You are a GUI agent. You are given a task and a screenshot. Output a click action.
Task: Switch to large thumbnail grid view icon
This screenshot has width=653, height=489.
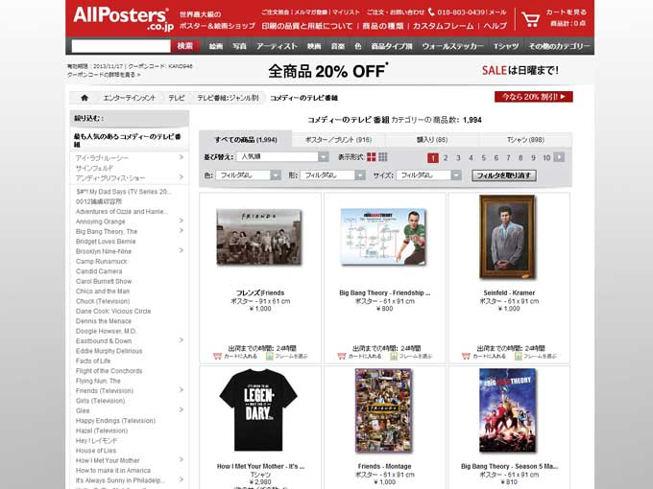(x=371, y=156)
